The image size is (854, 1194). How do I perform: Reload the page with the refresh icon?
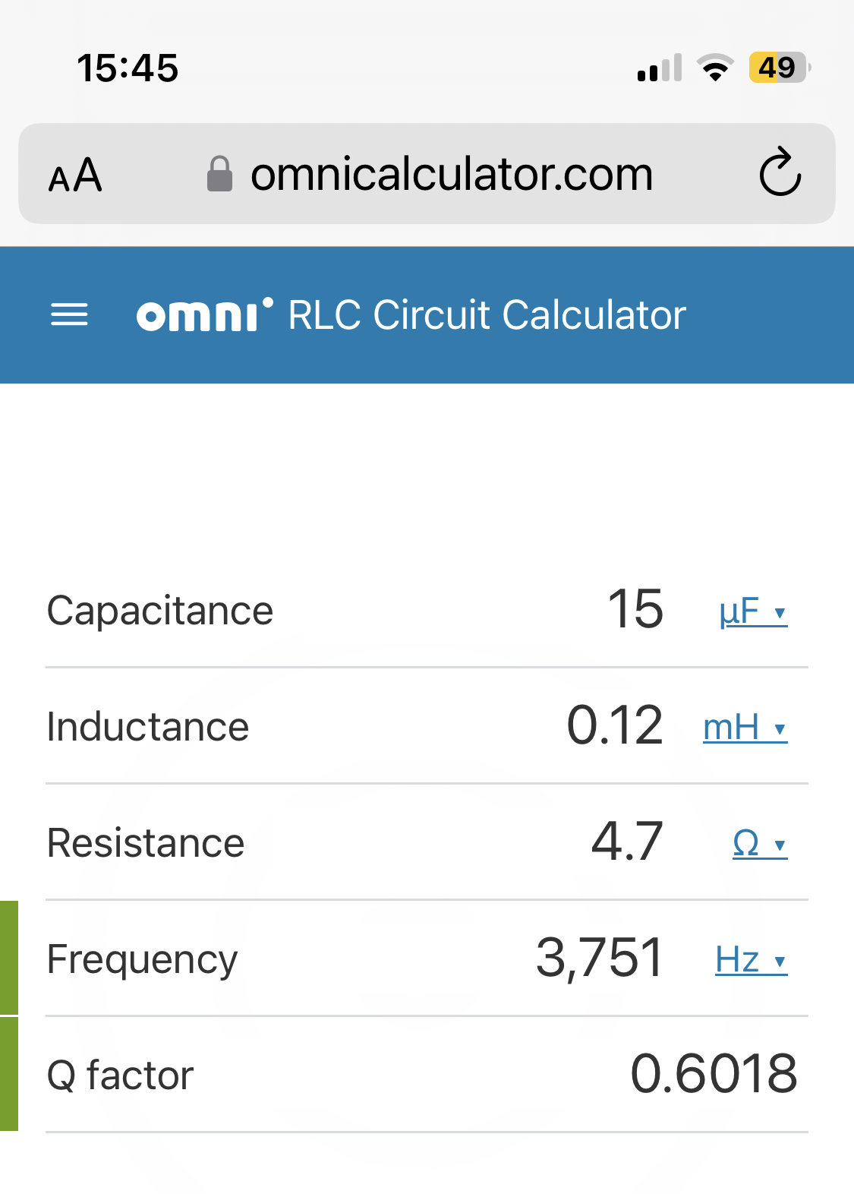(x=780, y=172)
